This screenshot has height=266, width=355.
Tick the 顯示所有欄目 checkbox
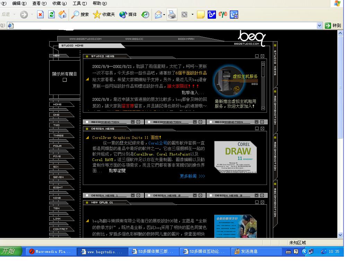(64, 80)
